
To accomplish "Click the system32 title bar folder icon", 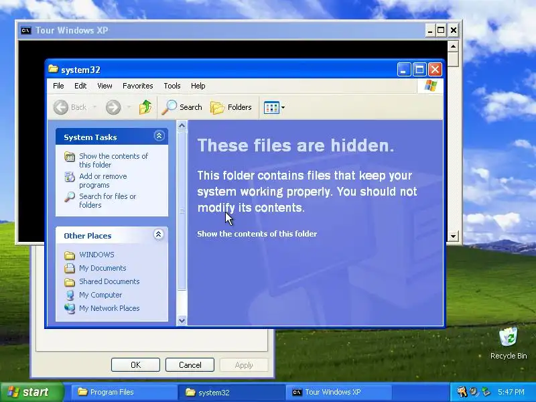I will pyautogui.click(x=53, y=69).
